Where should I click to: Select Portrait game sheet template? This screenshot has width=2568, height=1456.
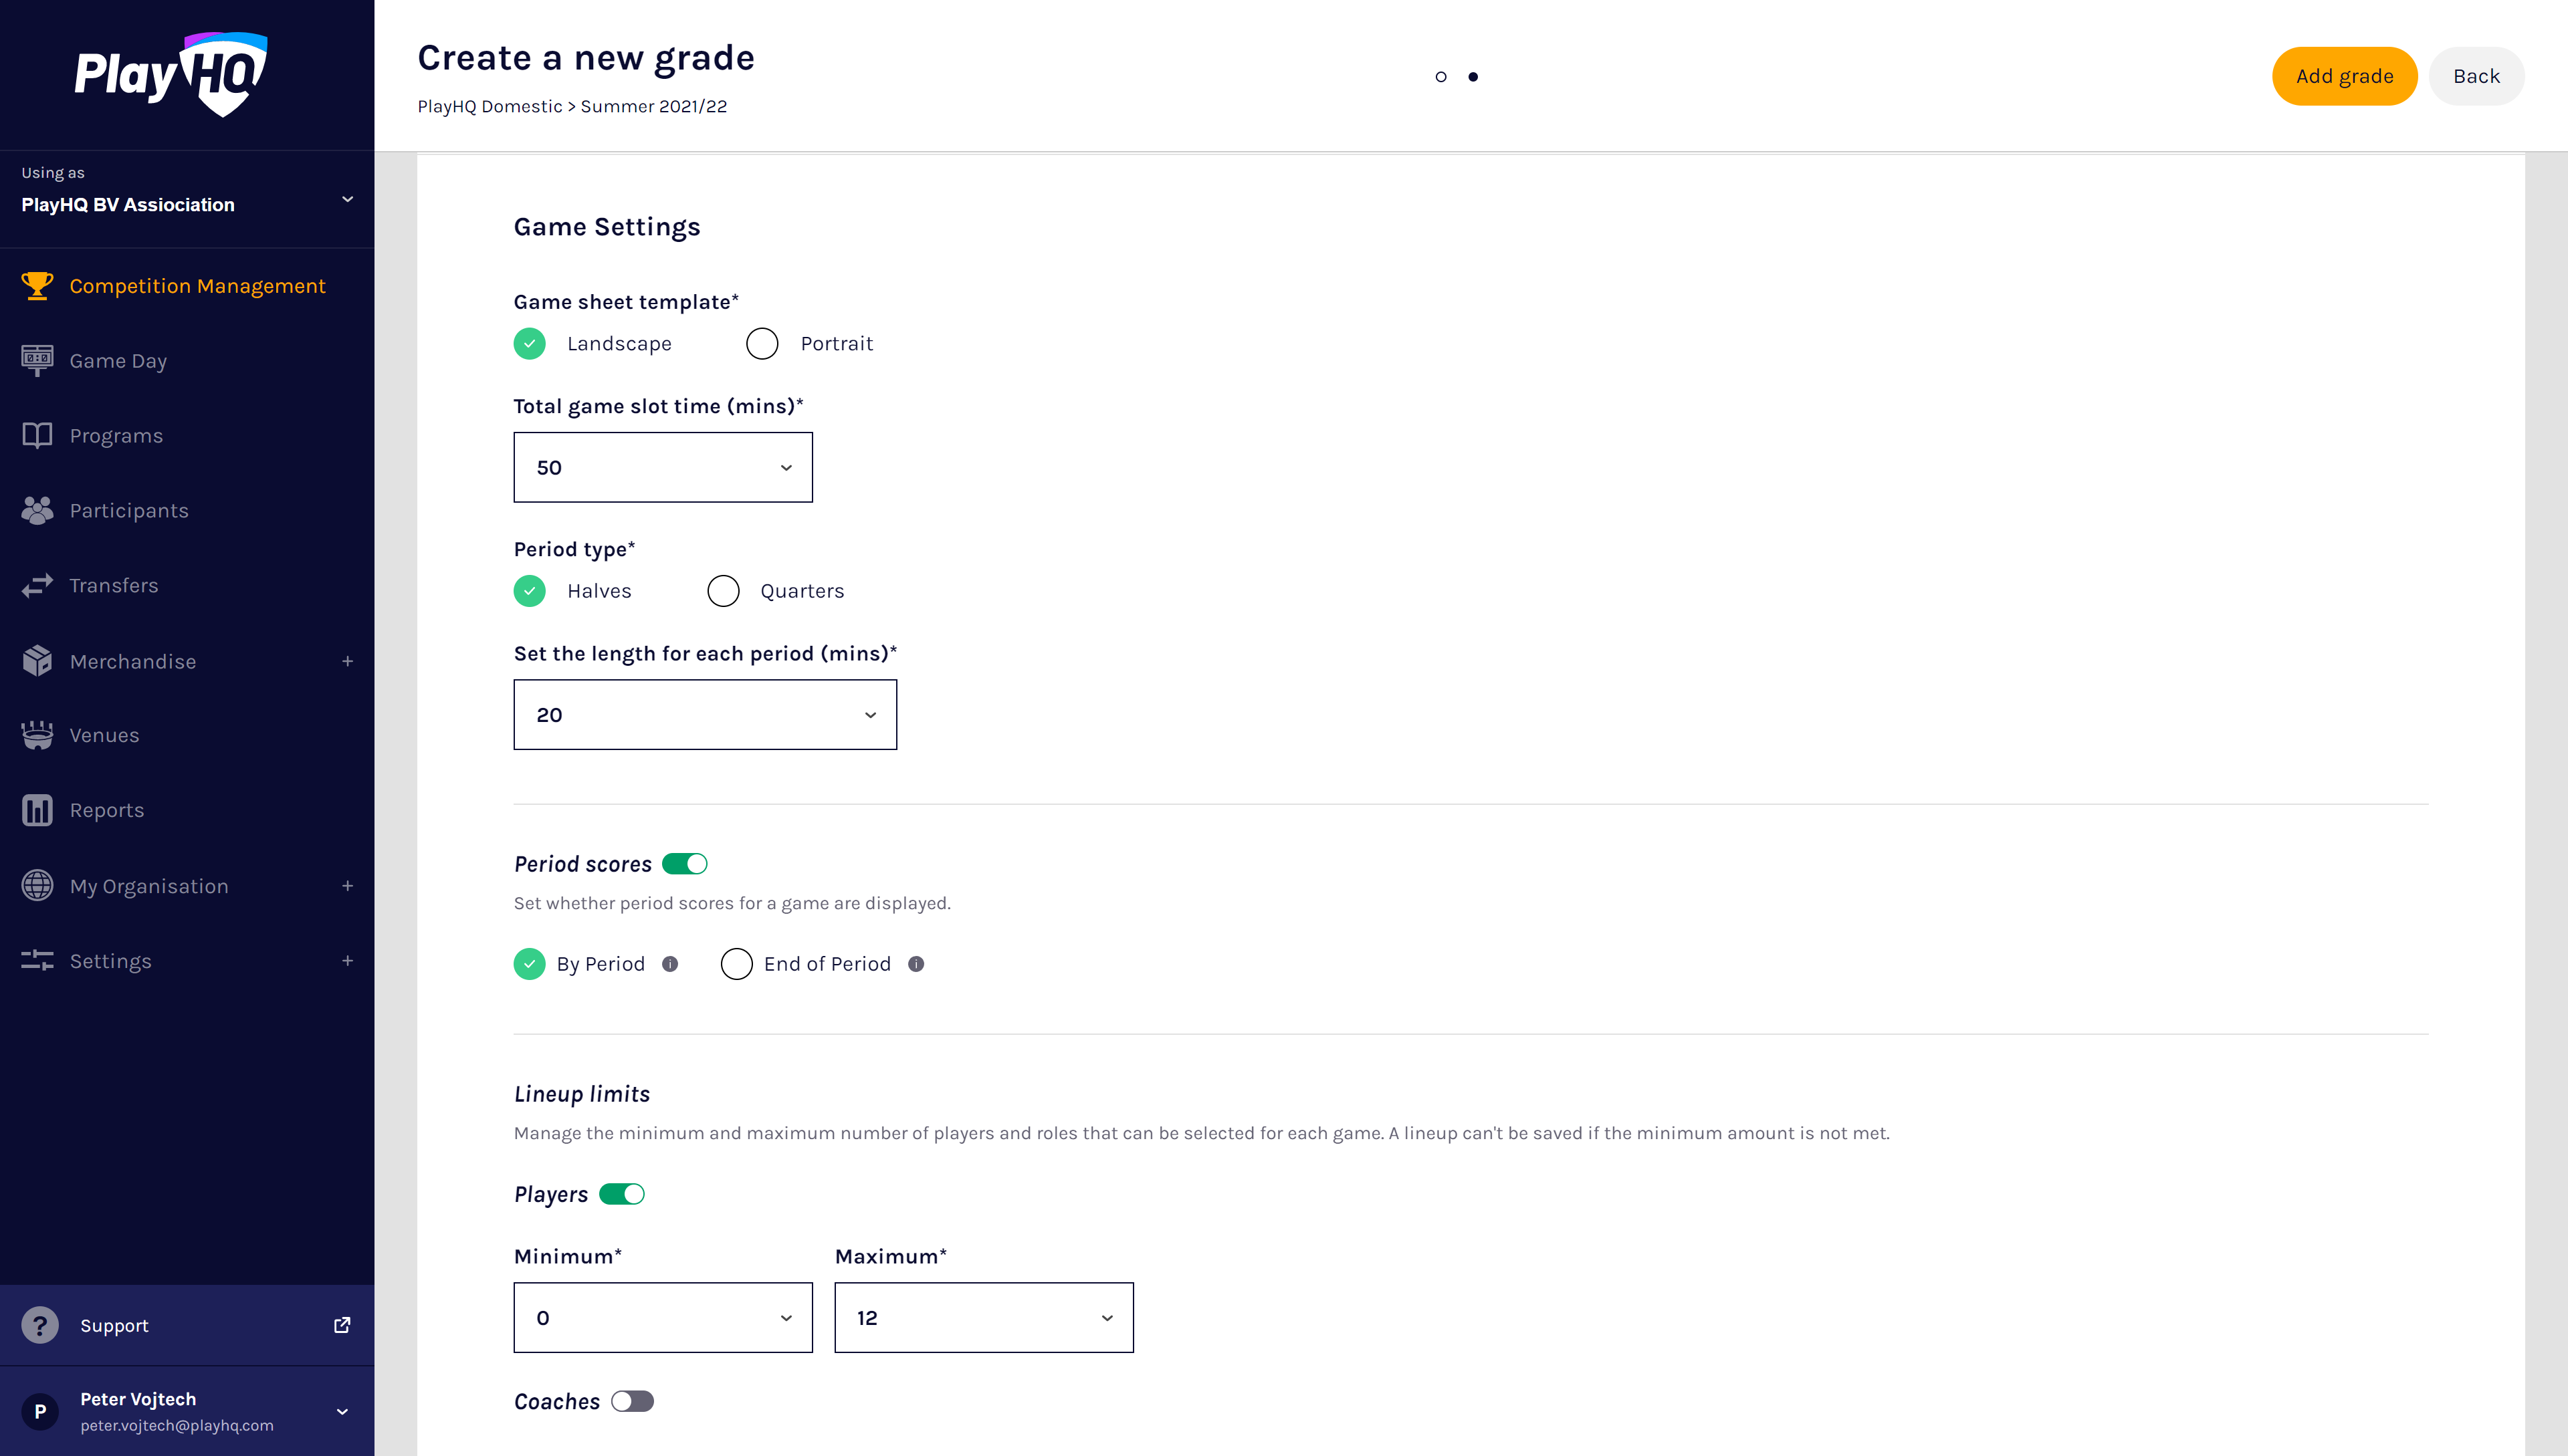point(762,344)
